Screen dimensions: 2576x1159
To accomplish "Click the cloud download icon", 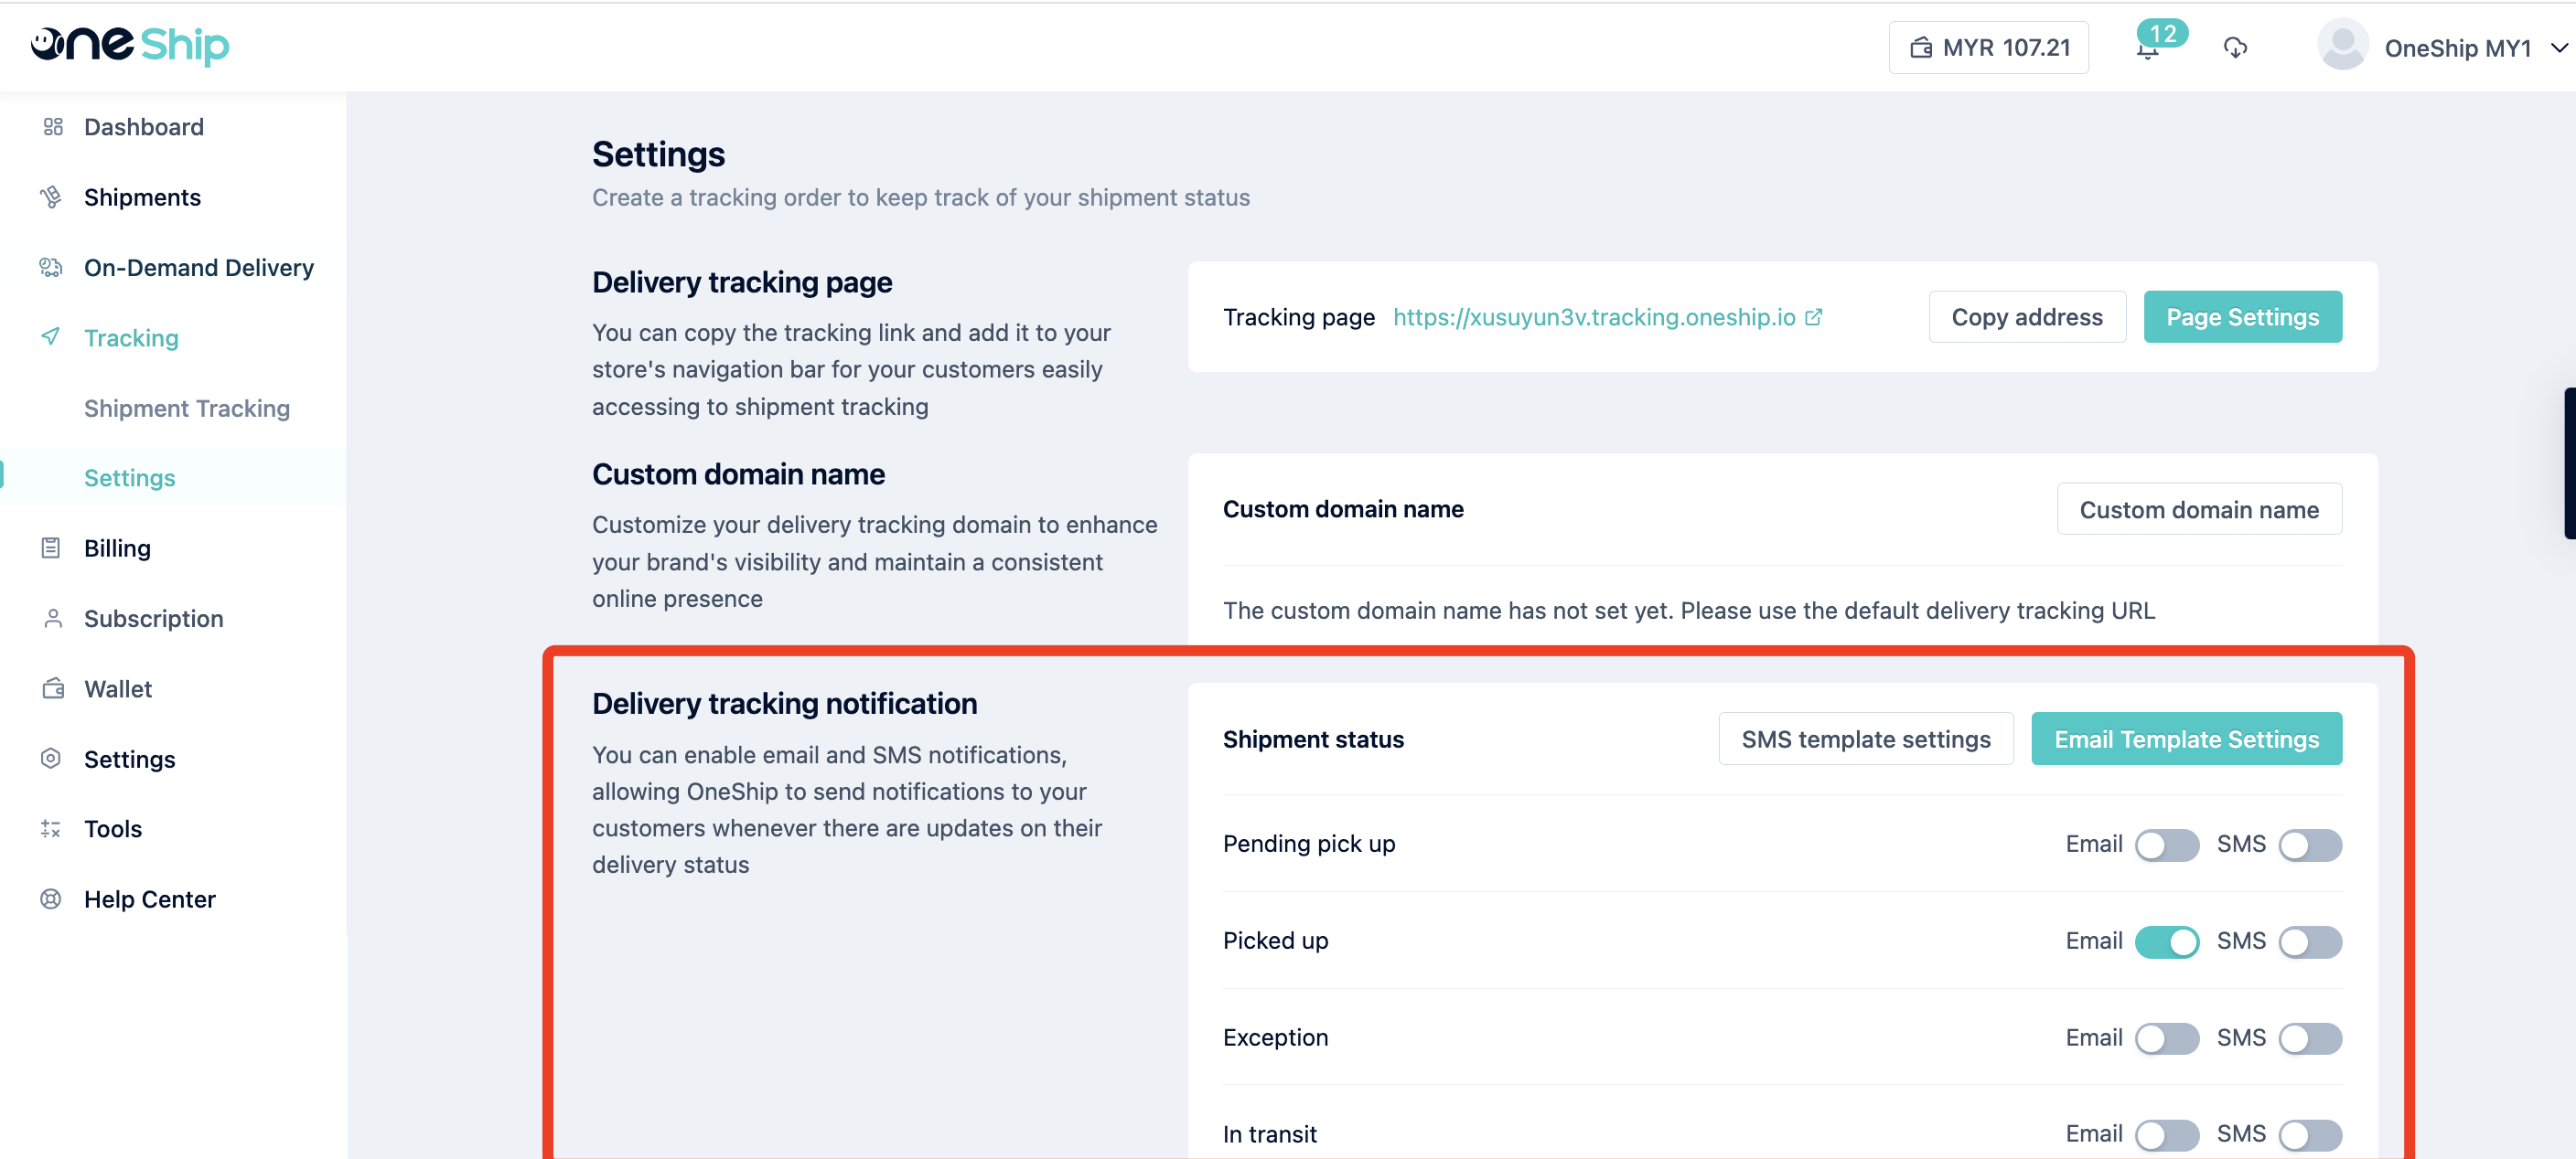I will pos(2235,48).
